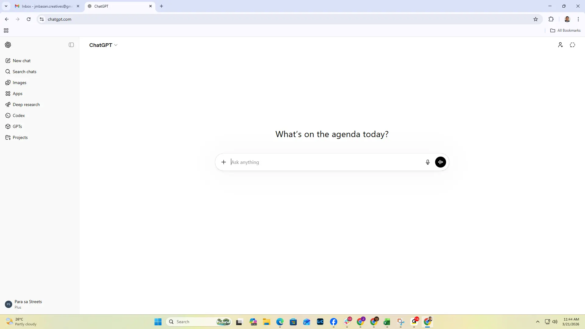Open a new browser tab

coord(161,6)
